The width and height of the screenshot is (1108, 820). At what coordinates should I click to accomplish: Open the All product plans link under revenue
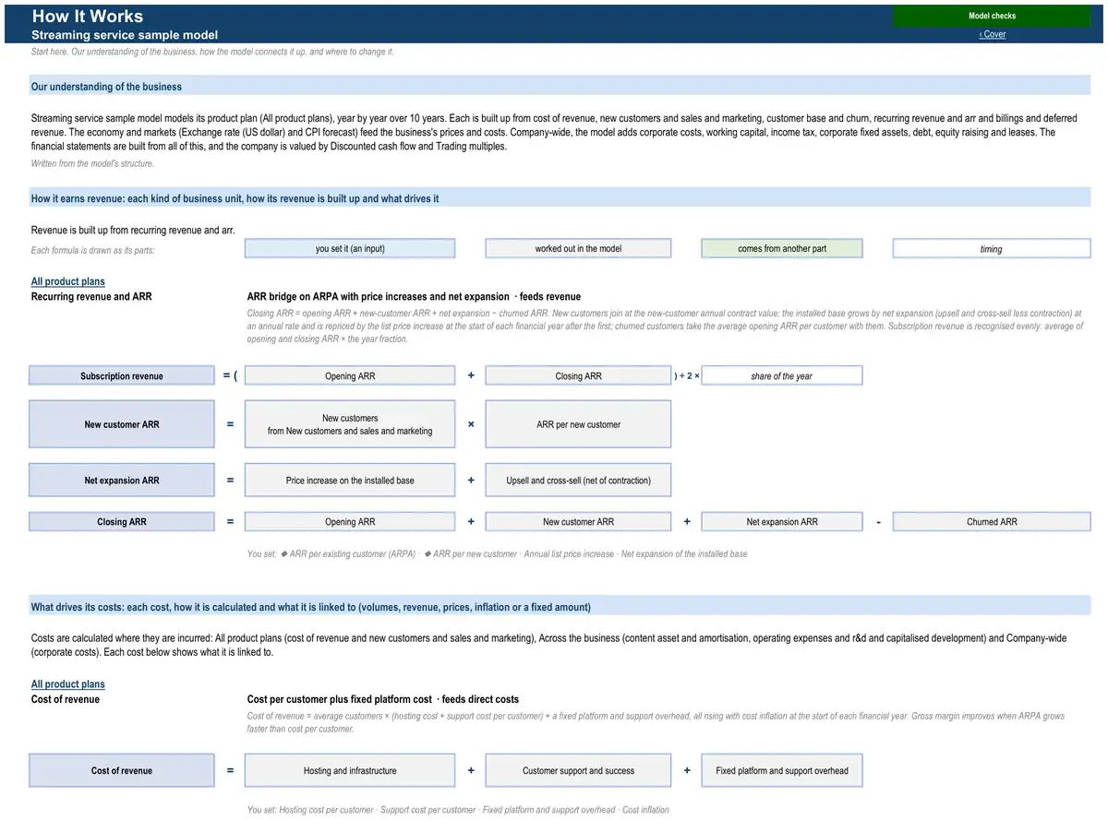[x=68, y=281]
